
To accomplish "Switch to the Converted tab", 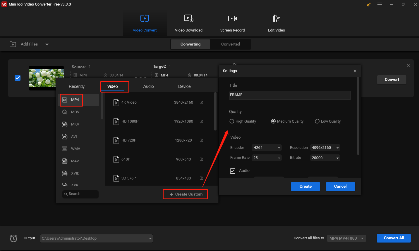I will 231,44.
